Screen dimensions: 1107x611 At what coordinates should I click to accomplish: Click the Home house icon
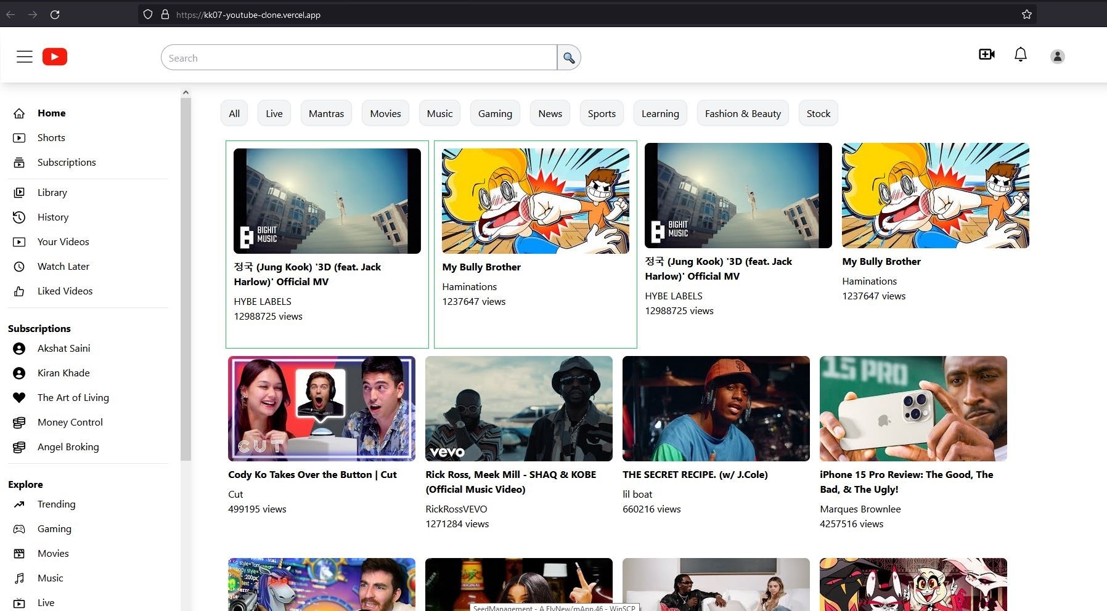coord(19,113)
